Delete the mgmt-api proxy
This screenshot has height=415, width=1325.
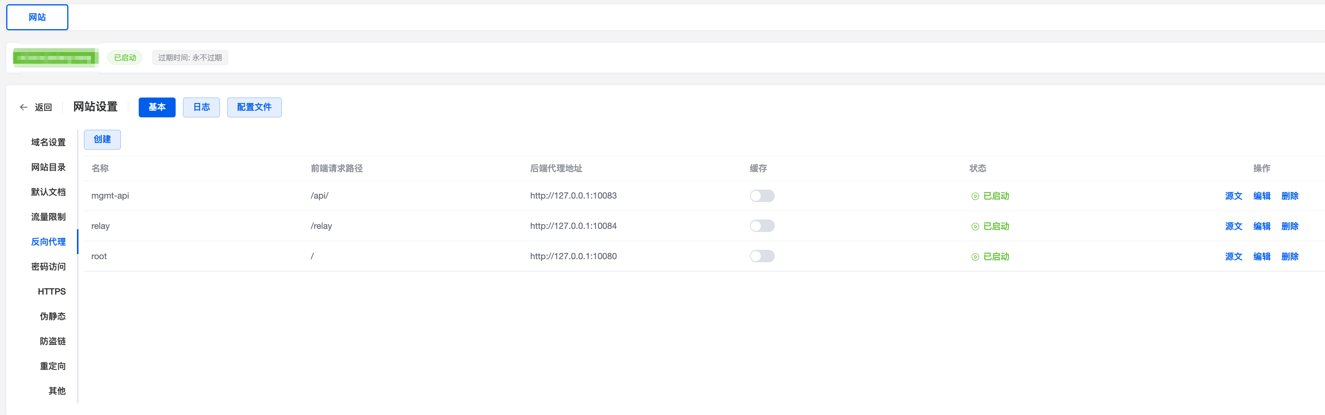click(1290, 196)
